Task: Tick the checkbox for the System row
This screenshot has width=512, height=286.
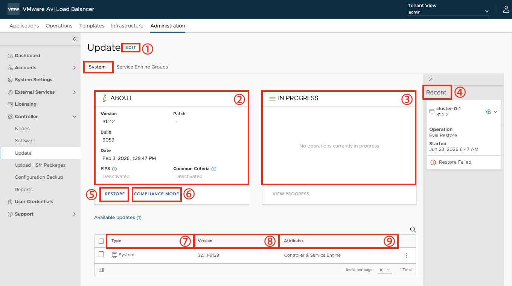Action: (x=101, y=254)
